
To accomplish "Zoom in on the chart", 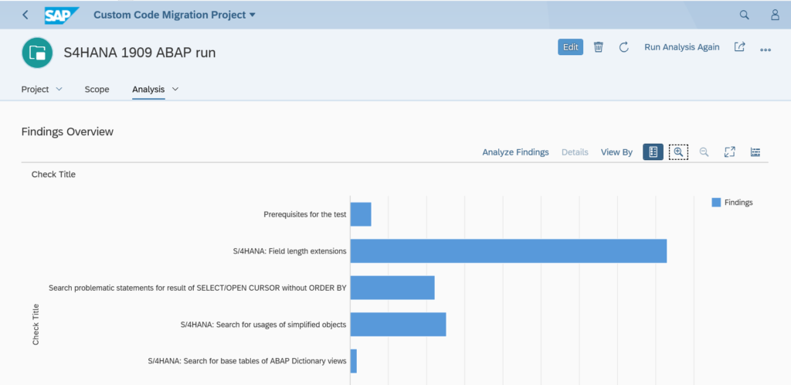I will coord(678,152).
